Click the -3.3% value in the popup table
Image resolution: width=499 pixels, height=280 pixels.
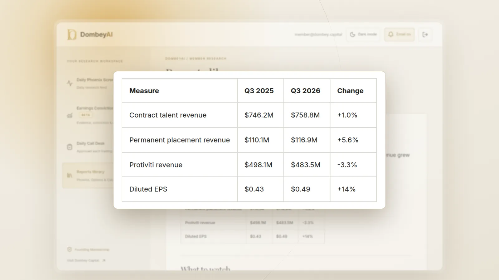[x=347, y=165]
